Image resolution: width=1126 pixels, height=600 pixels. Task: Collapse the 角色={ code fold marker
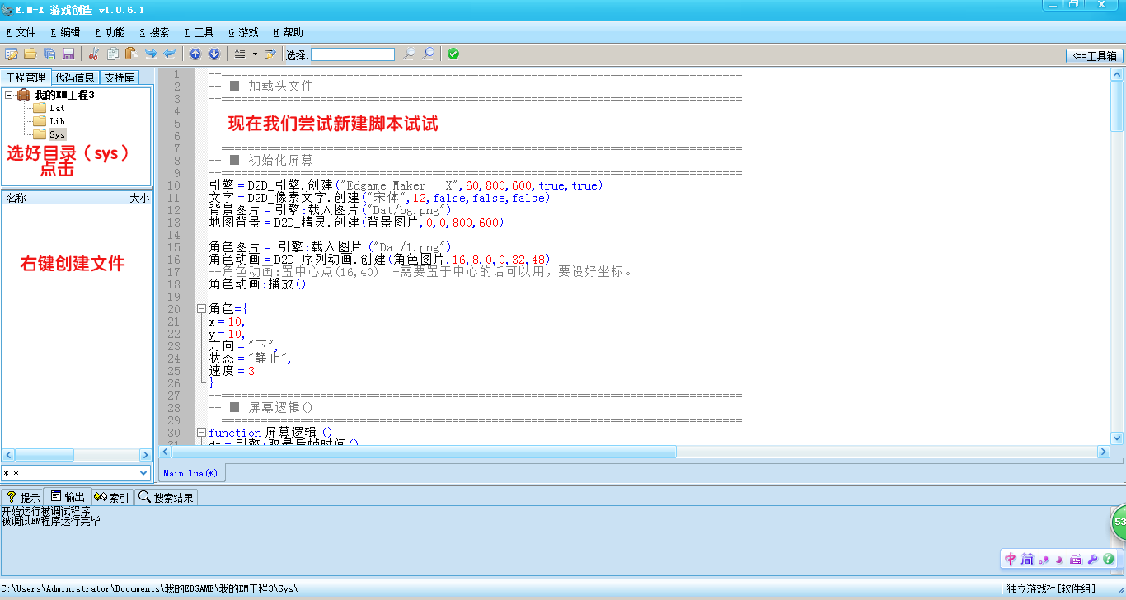point(201,309)
